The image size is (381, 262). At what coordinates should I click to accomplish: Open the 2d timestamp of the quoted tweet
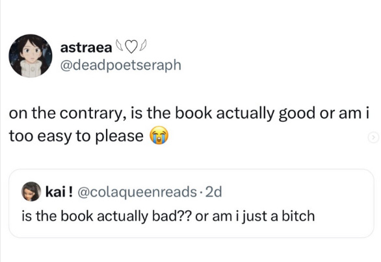click(214, 192)
